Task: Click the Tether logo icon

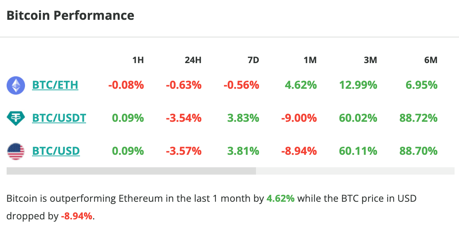Action: tap(16, 118)
